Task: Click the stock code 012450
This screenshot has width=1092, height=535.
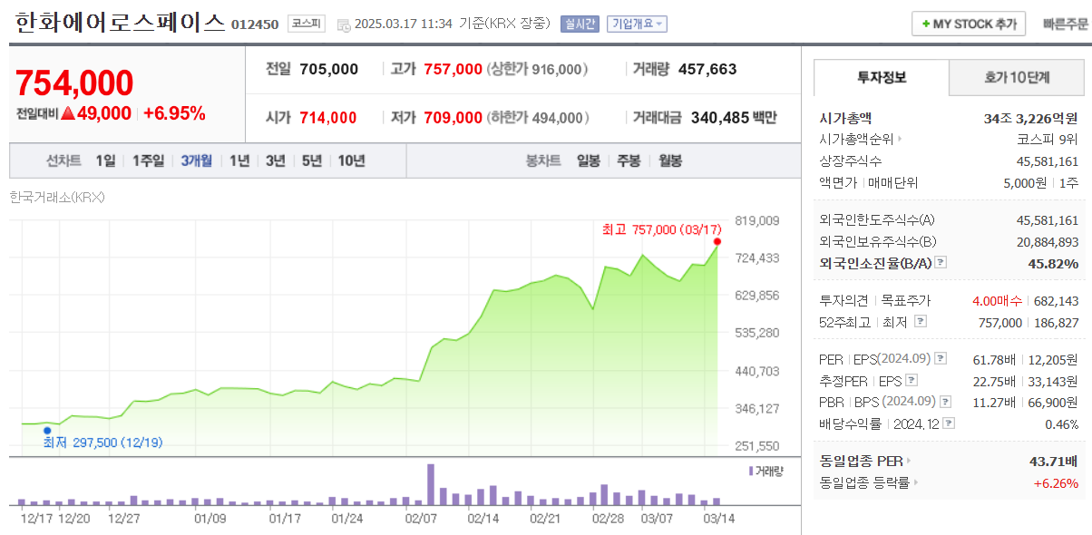Action: point(255,24)
